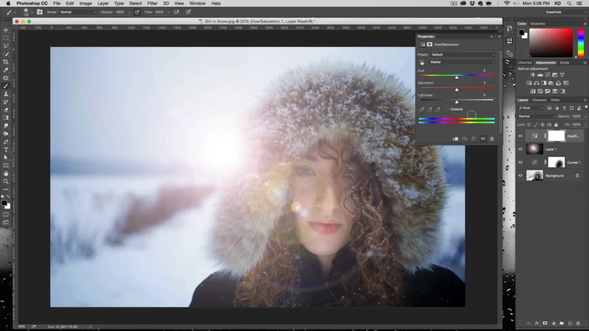Screen dimensions: 589x331
Task: Click the on-image adjustment hand tool
Action: 422,62
